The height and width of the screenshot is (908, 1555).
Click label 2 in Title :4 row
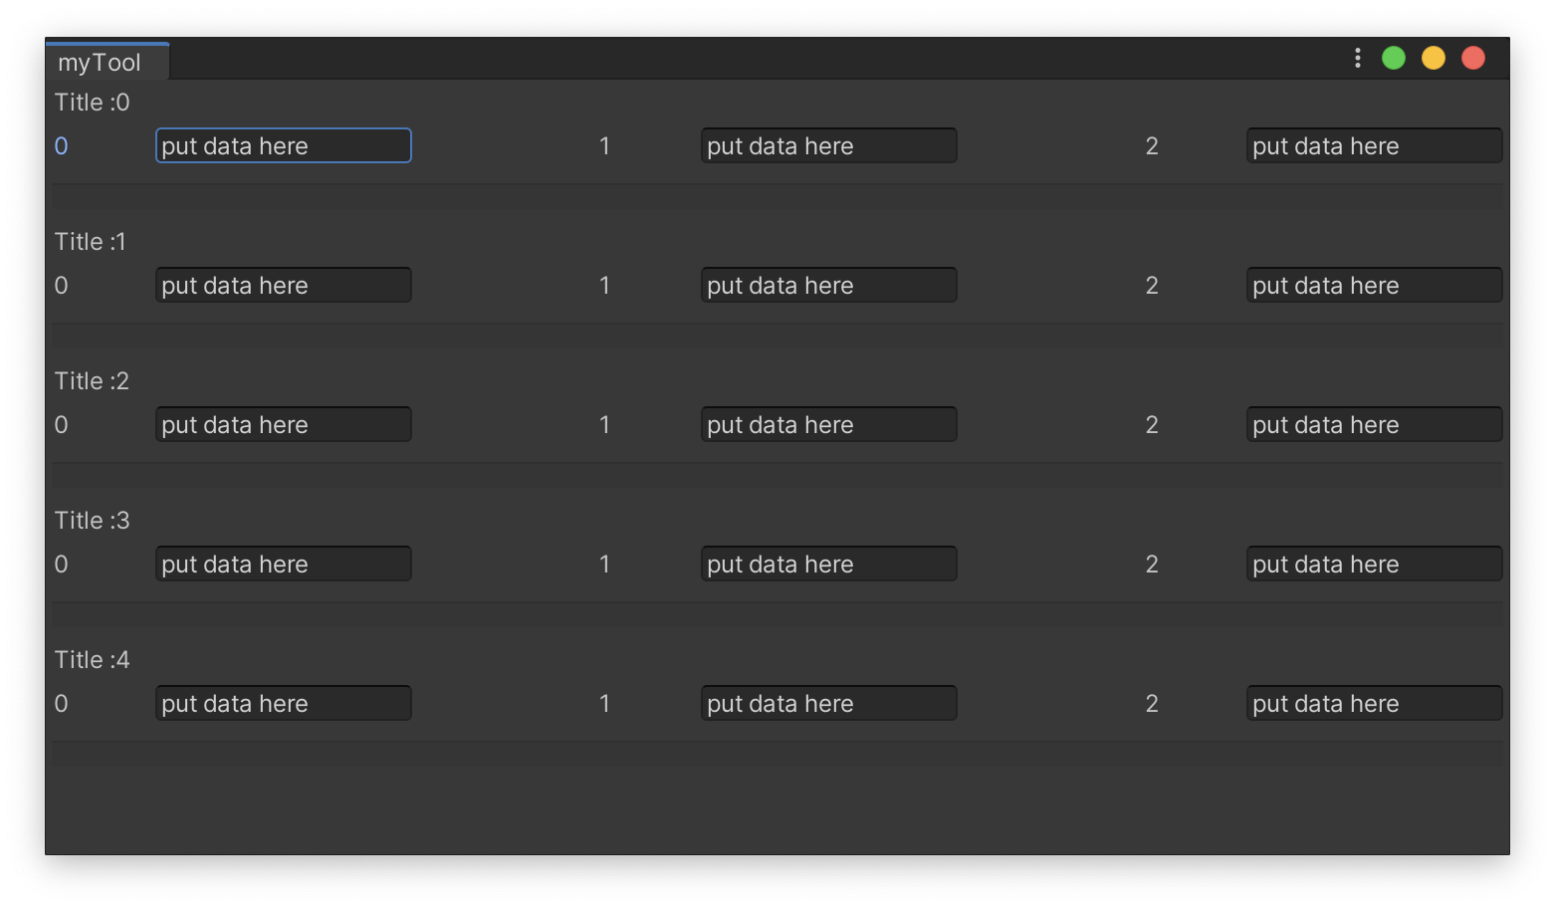click(1152, 704)
